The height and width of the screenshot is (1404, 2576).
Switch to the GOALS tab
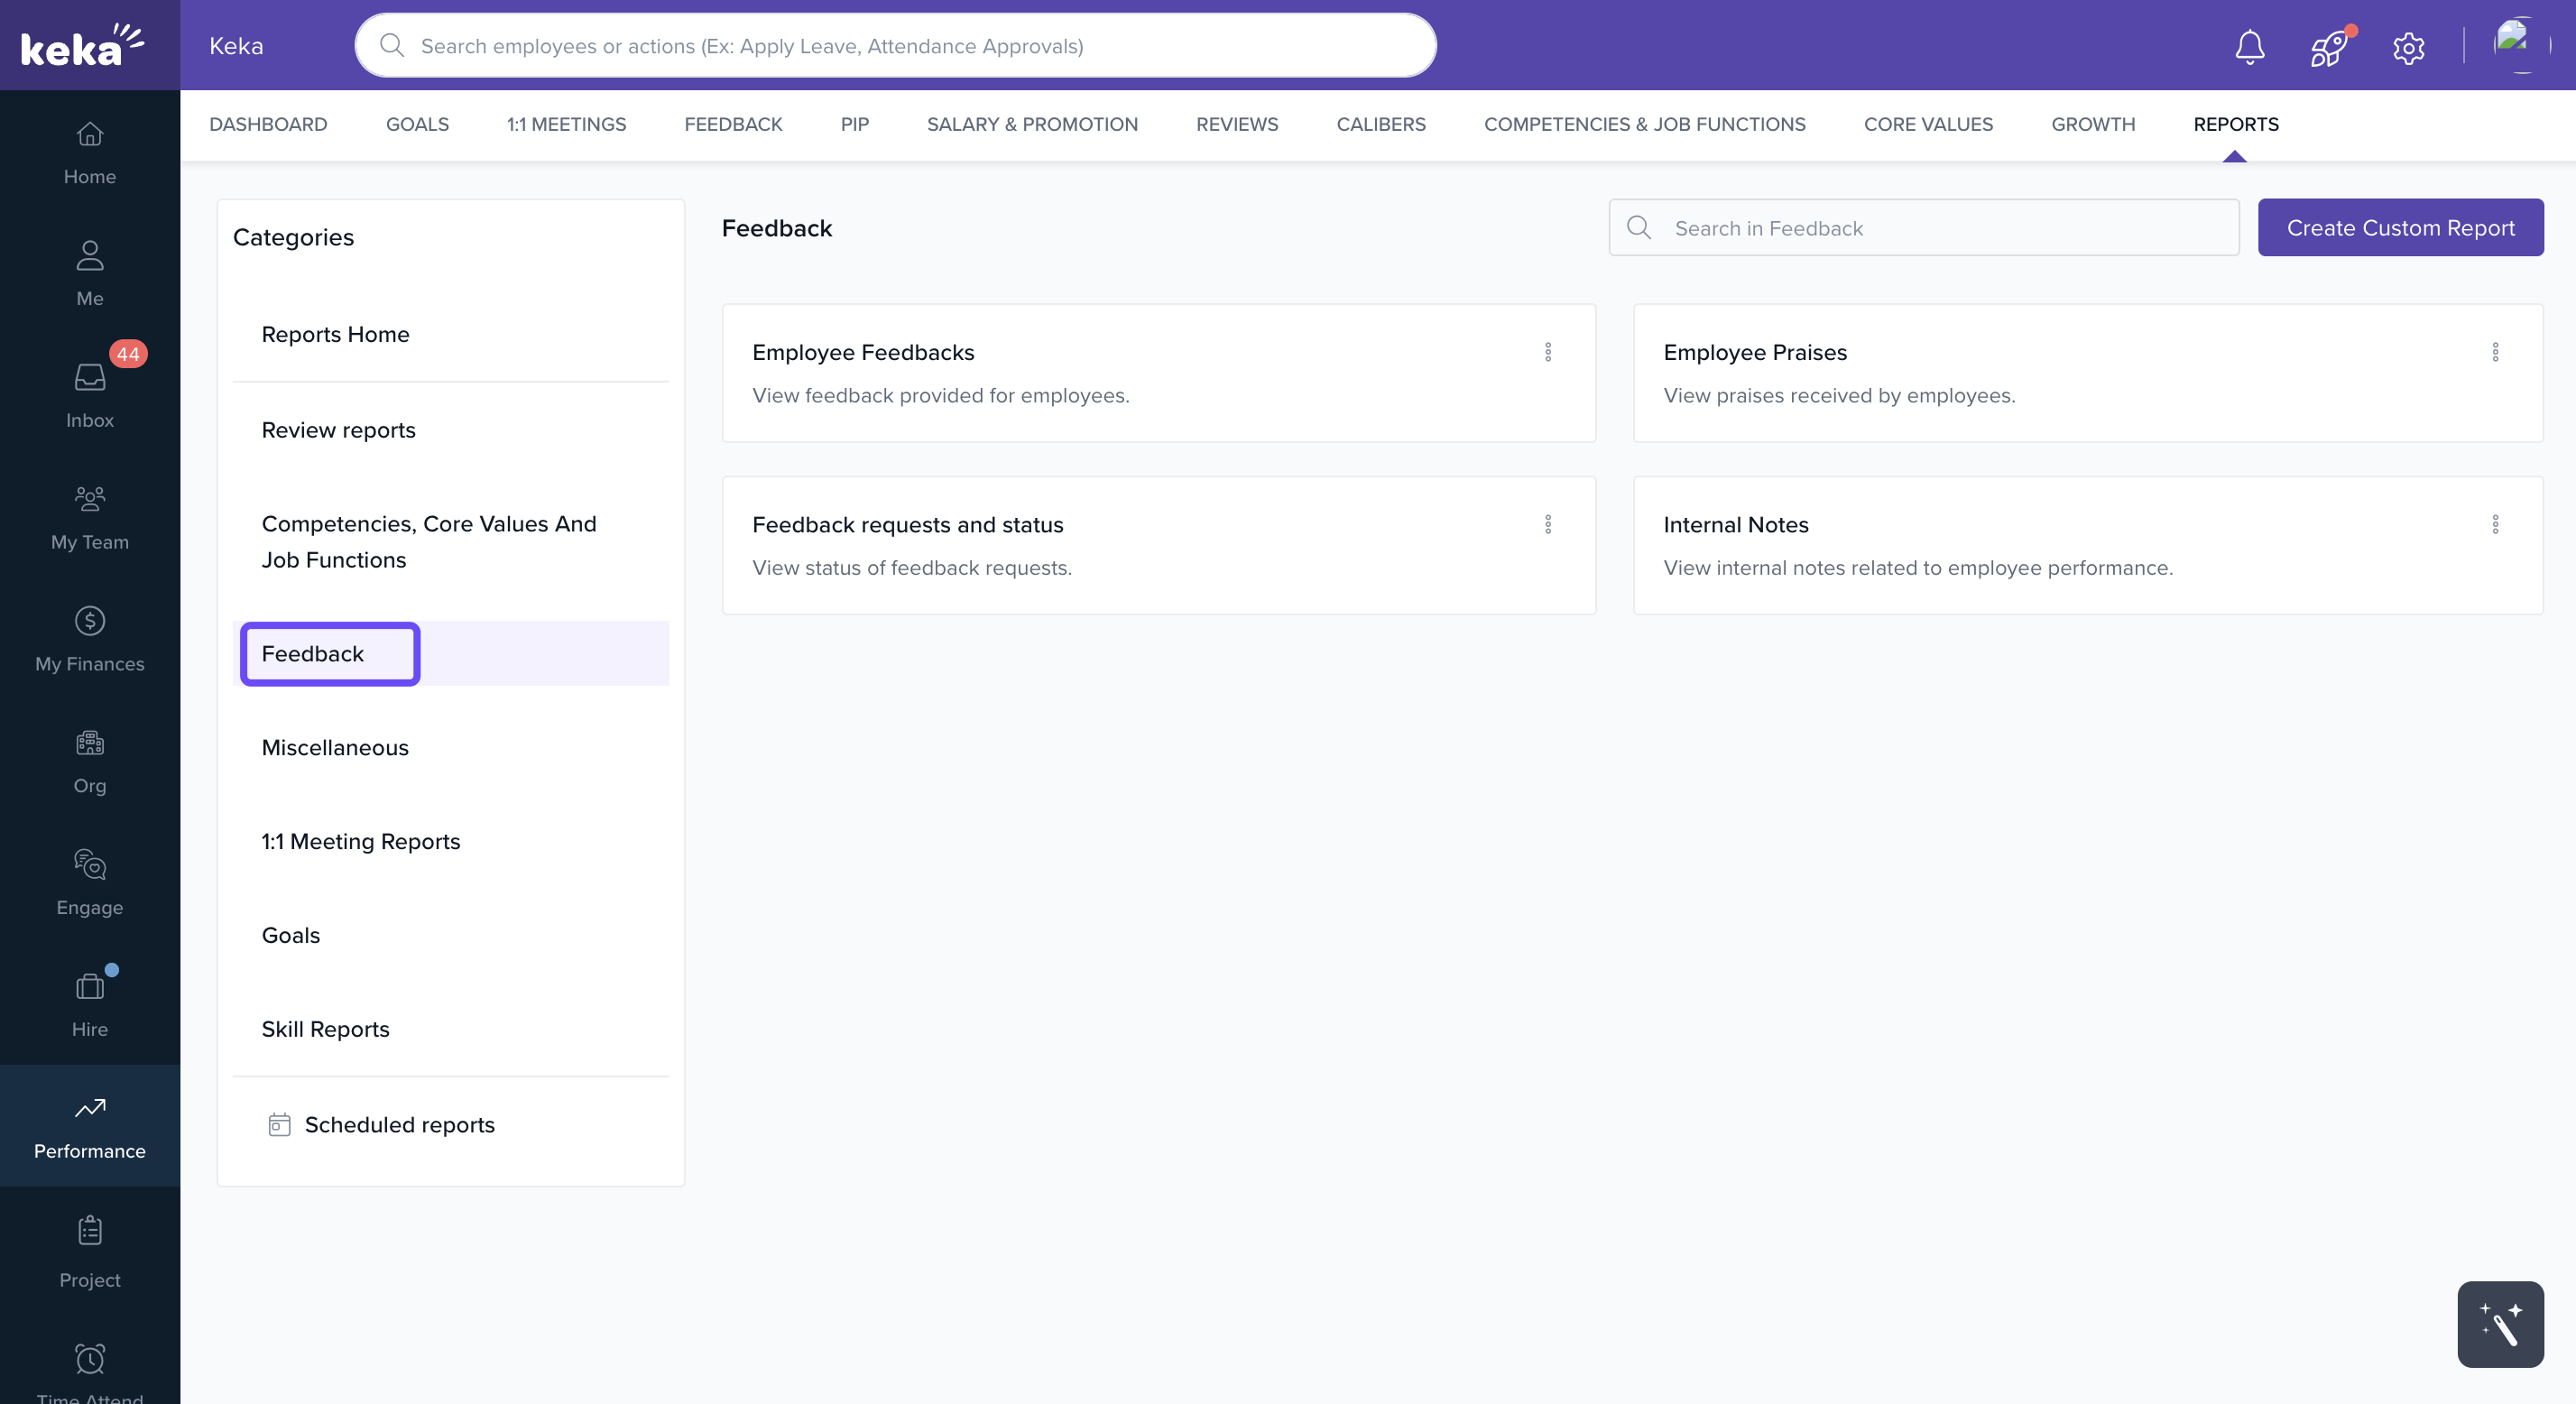pos(417,124)
